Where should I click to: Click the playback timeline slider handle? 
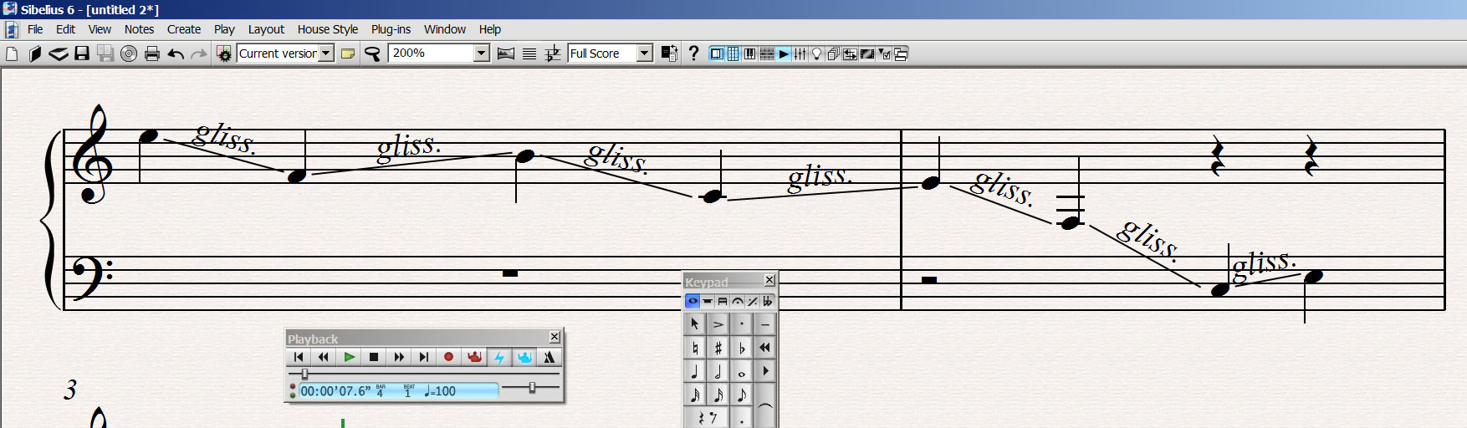304,374
